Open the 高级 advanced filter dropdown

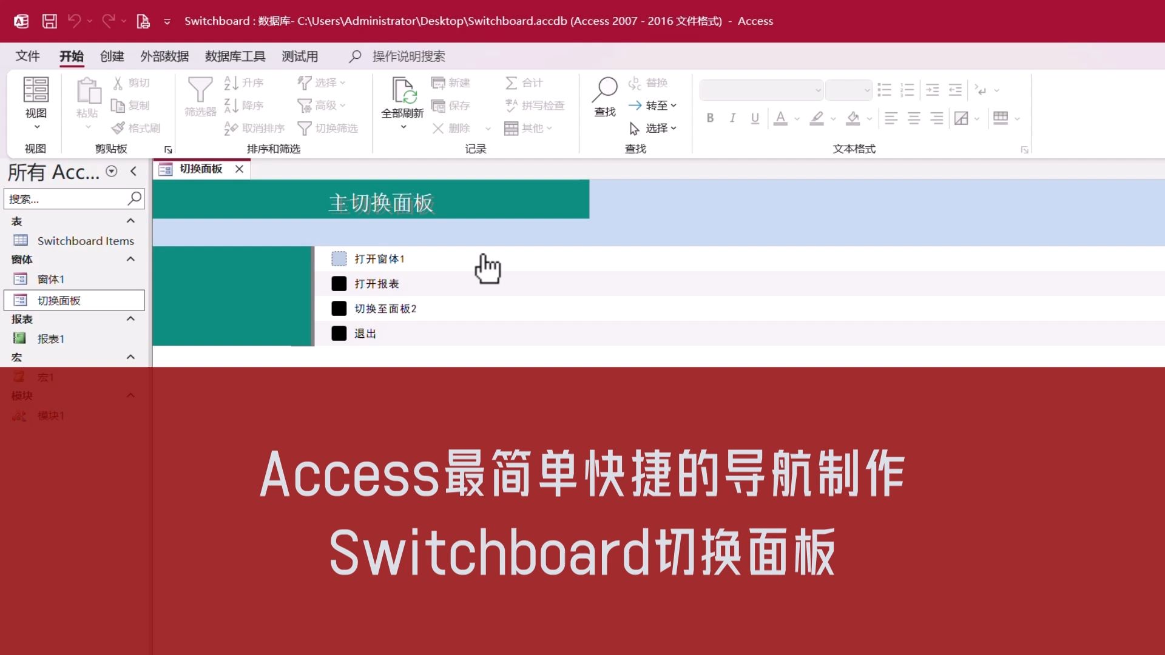pos(321,106)
